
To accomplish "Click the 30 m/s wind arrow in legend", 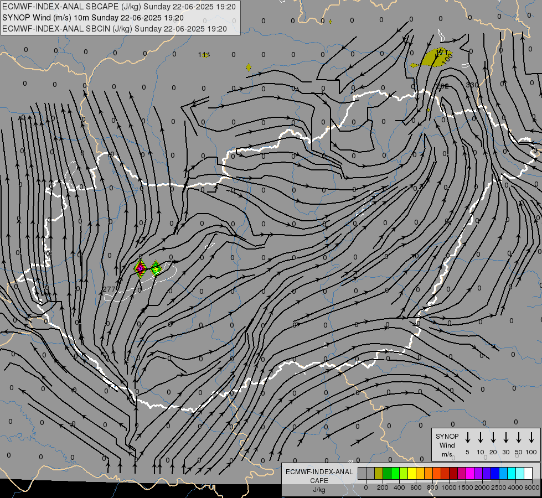I will click(x=505, y=438).
